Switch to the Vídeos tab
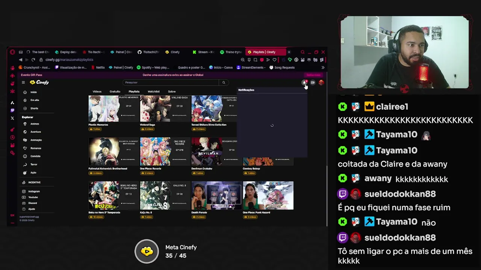Viewport: 481px width, 270px height. coord(97,91)
